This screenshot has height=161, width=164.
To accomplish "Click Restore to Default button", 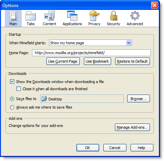I will pyautogui.click(x=133, y=61).
